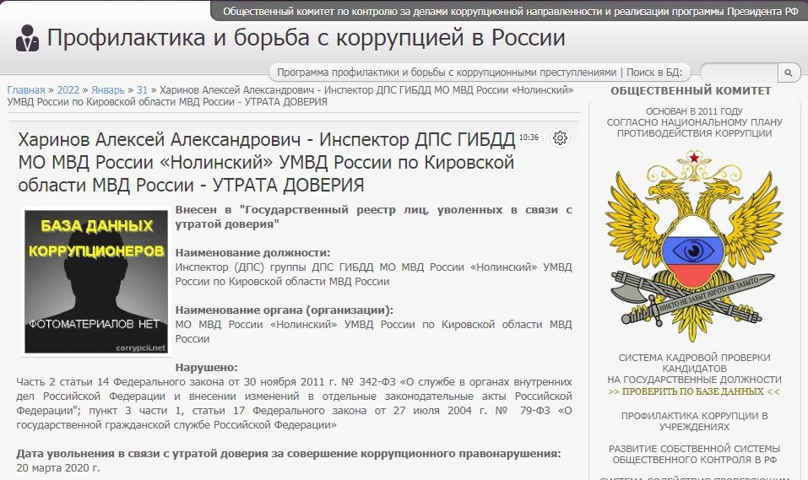This screenshot has width=808, height=480.
Task: Click the site logo person icon
Action: click(27, 38)
